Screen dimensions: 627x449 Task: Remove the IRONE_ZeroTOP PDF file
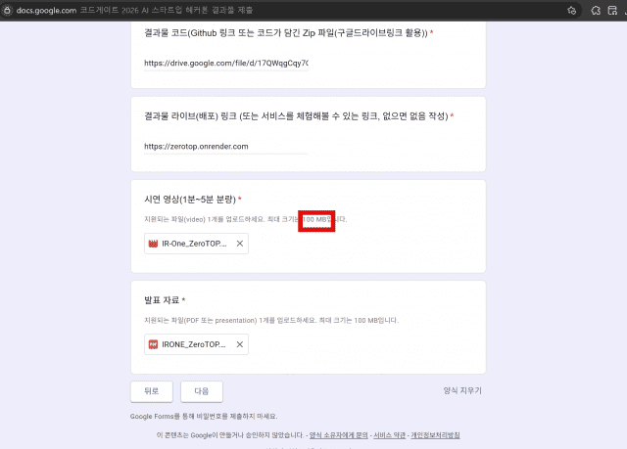(x=239, y=344)
